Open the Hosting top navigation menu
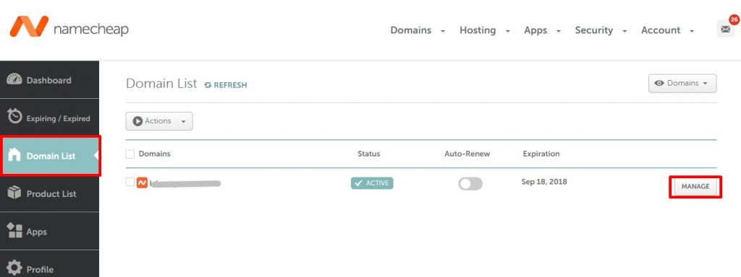Screen dimensions: 741x277 pyautogui.click(x=485, y=30)
